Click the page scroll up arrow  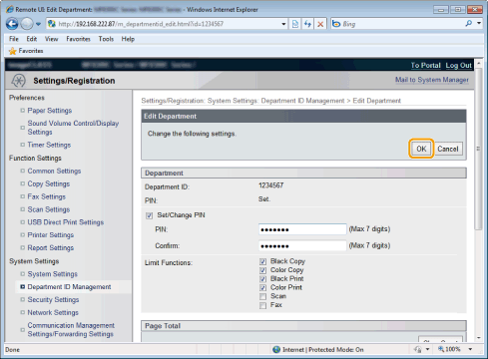479,63
